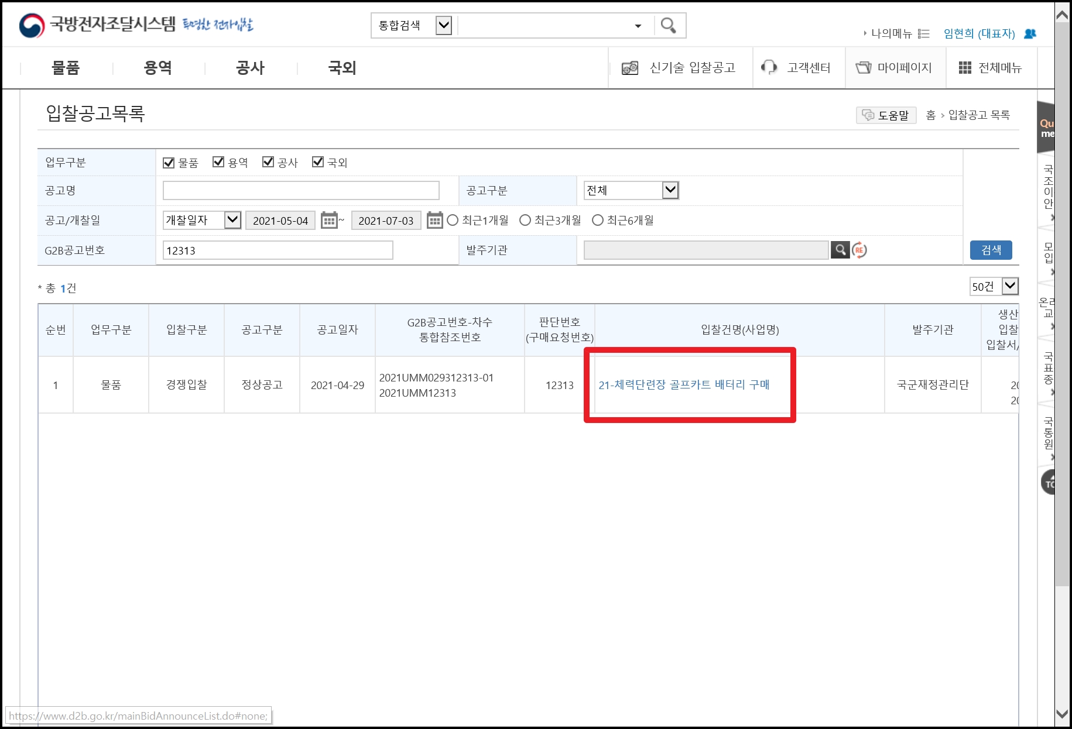
Task: Click the 공고명 input field
Action: [x=301, y=190]
